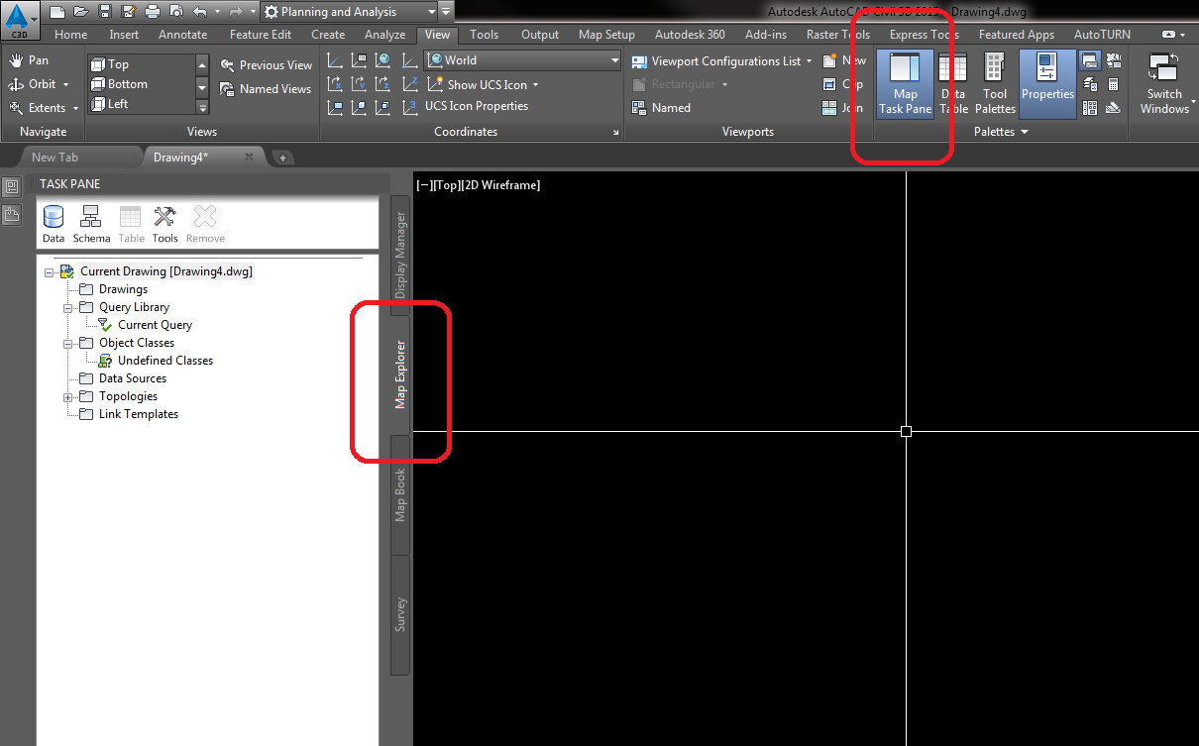Screen dimensions: 1199x746
Task: Click the Plot printer icon in quick access toolbar
Action: click(152, 12)
